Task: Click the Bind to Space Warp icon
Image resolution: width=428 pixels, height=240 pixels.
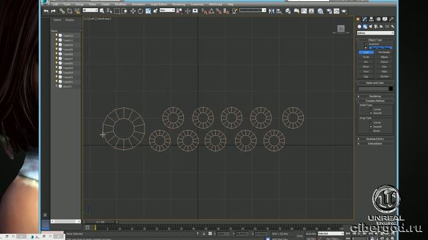Action: tap(78, 11)
